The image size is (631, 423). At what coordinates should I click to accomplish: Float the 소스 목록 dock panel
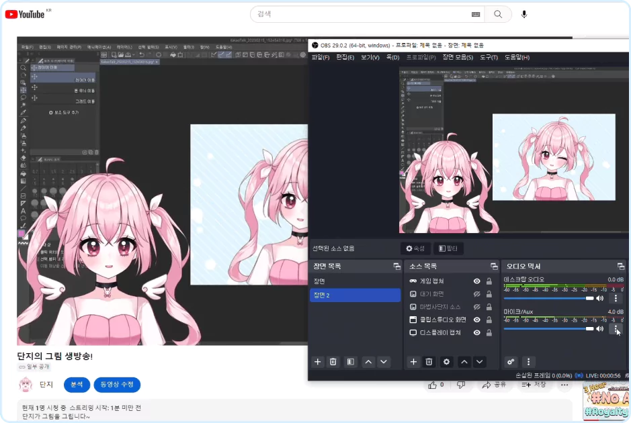(x=494, y=266)
